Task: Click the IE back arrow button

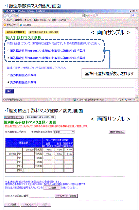Action: [5, 16]
